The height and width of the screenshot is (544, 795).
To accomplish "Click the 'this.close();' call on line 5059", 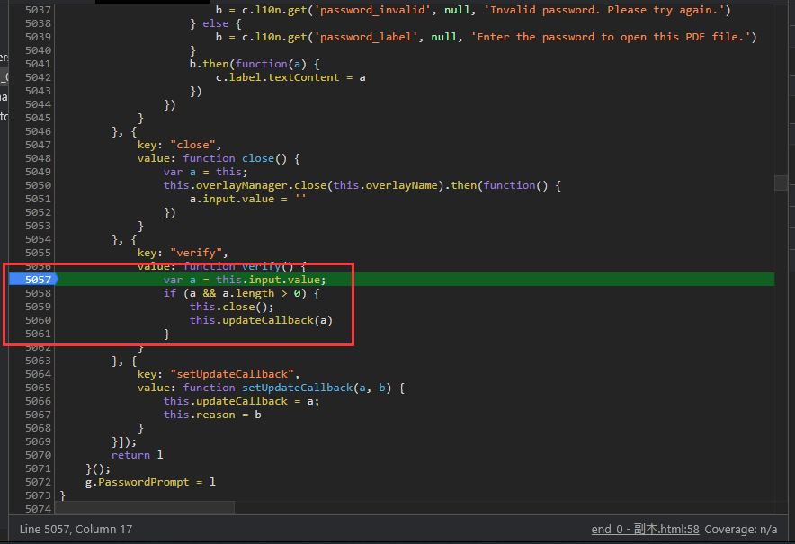I will click(232, 307).
